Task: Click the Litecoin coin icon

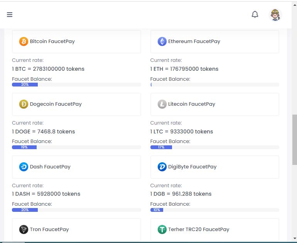Action: coord(162,104)
